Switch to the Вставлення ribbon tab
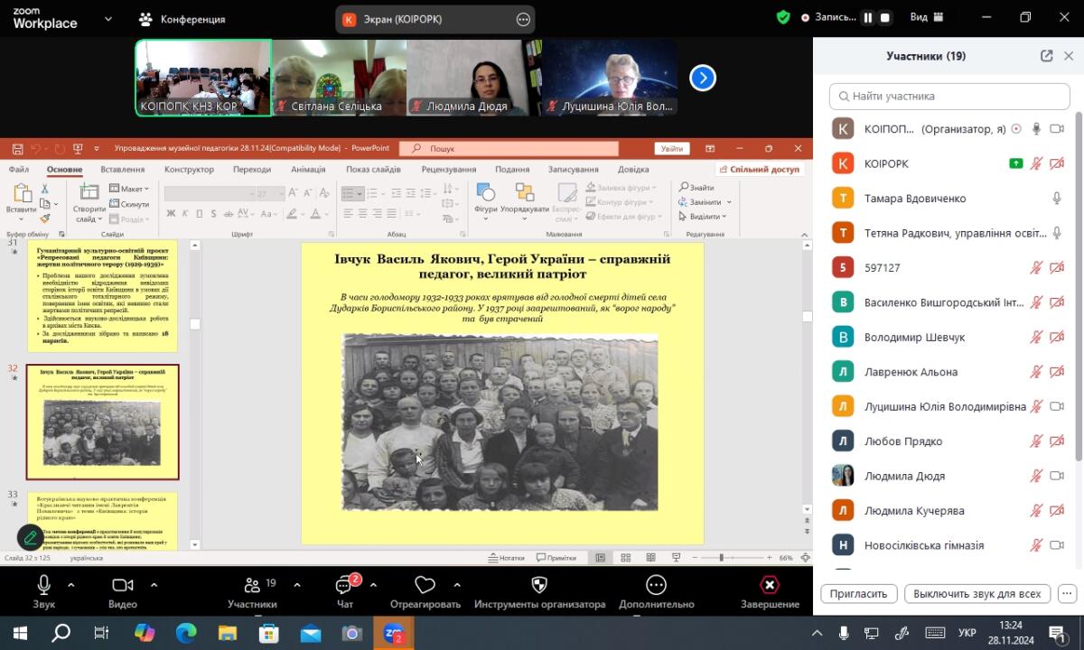This screenshot has height=650, width=1084. click(122, 169)
